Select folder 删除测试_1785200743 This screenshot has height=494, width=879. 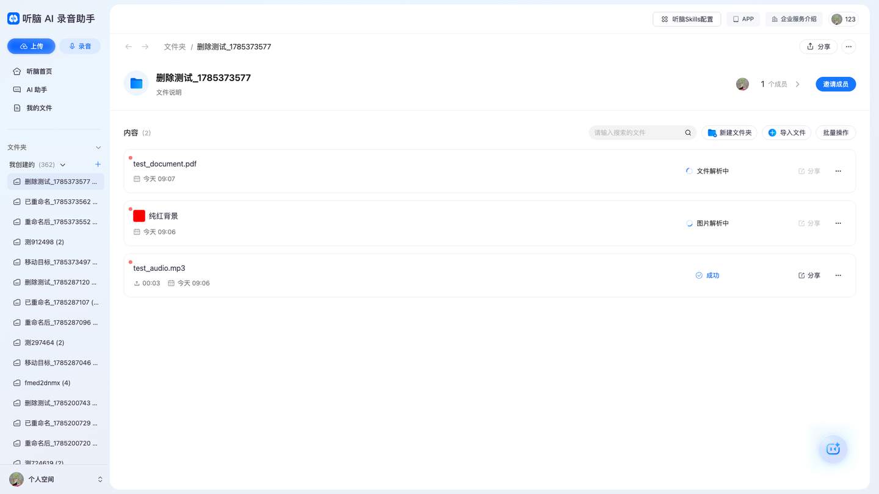pyautogui.click(x=56, y=403)
